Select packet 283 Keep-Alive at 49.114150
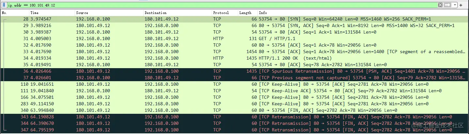469x134 pixels. (x=234, y=104)
